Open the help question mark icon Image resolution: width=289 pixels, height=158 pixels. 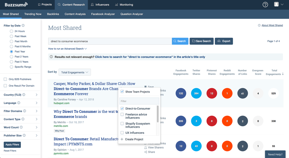(x=265, y=5)
